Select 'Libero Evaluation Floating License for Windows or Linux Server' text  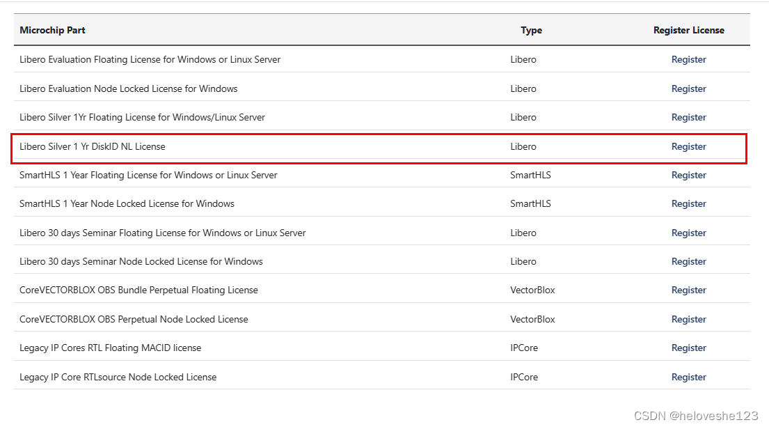(x=150, y=59)
